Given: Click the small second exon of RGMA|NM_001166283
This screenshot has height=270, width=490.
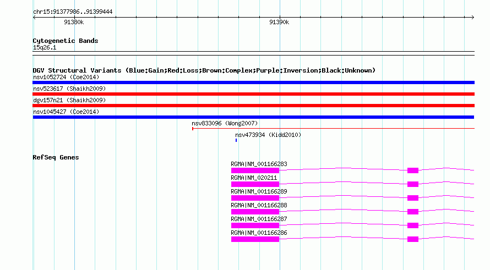Looking at the screenshot, I should click(413, 170).
